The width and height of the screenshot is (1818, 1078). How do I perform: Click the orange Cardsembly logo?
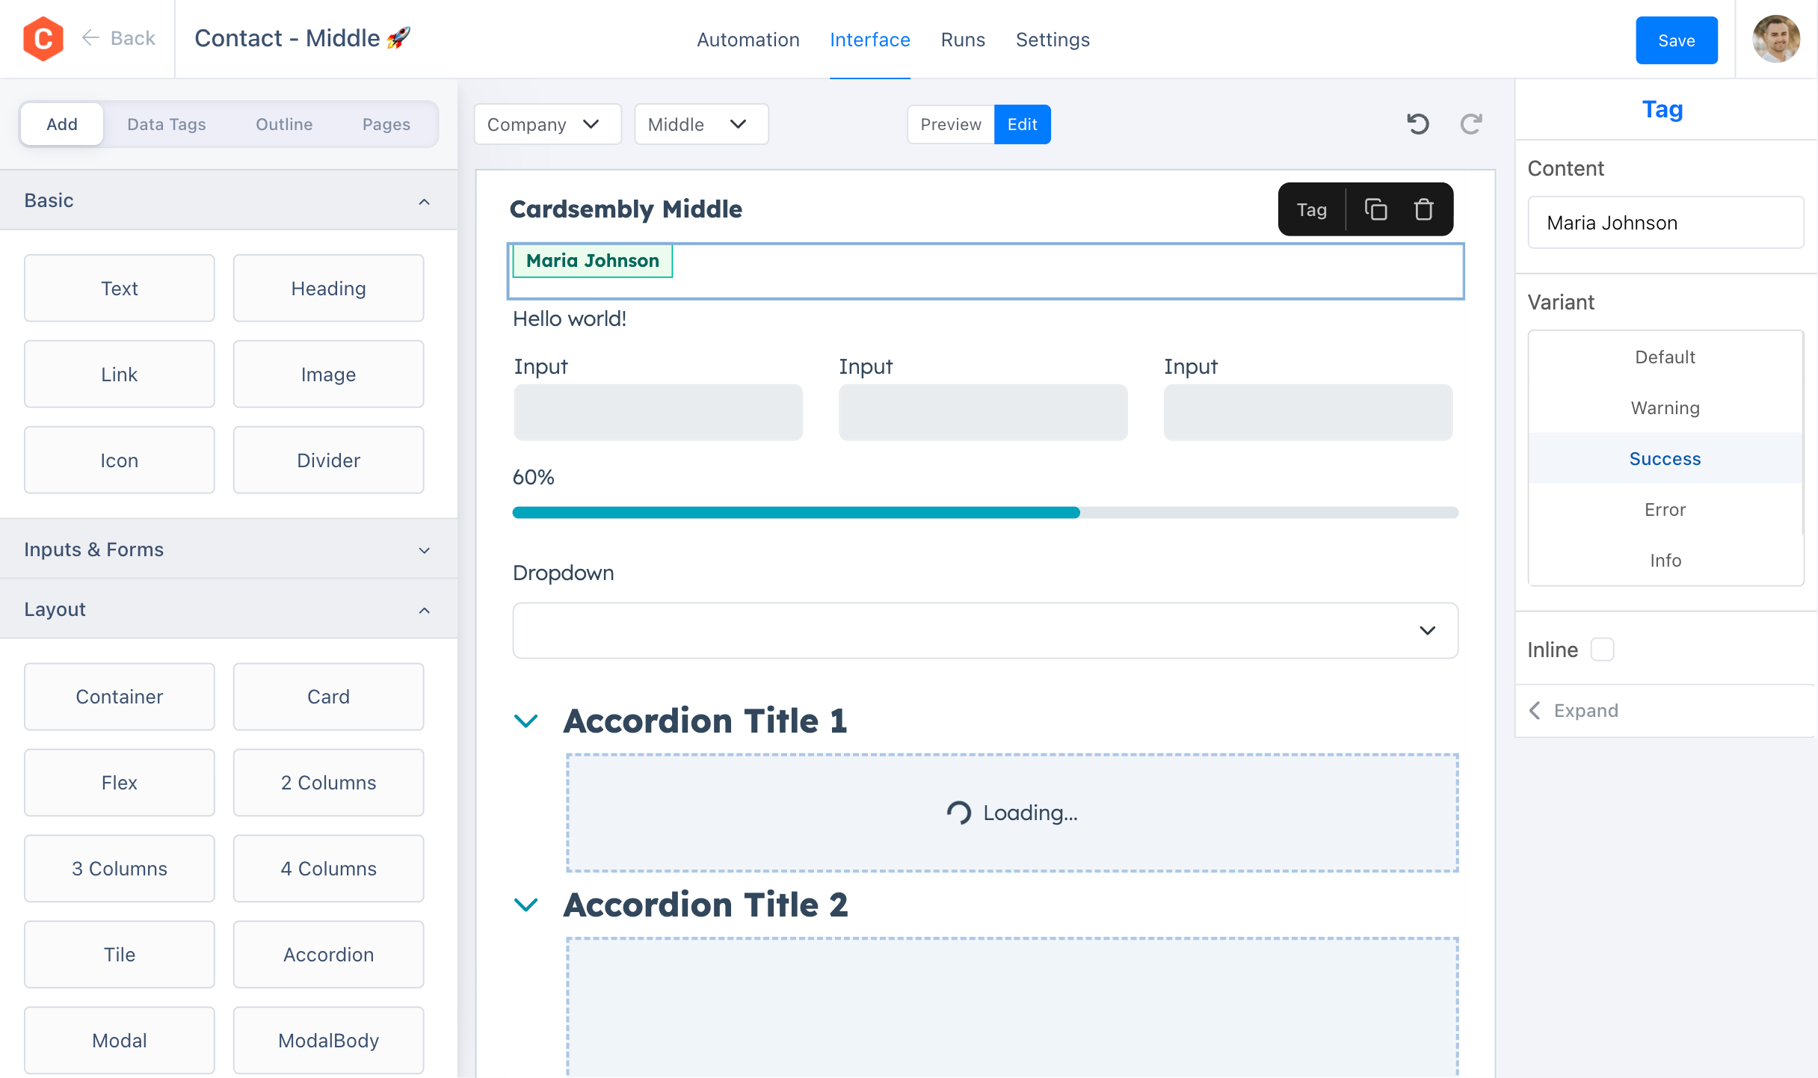click(x=43, y=39)
